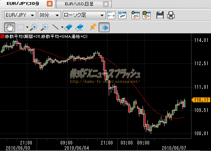Select the eraser tool
Image resolution: width=211 pixels, height=151 pixels.
pos(68,27)
